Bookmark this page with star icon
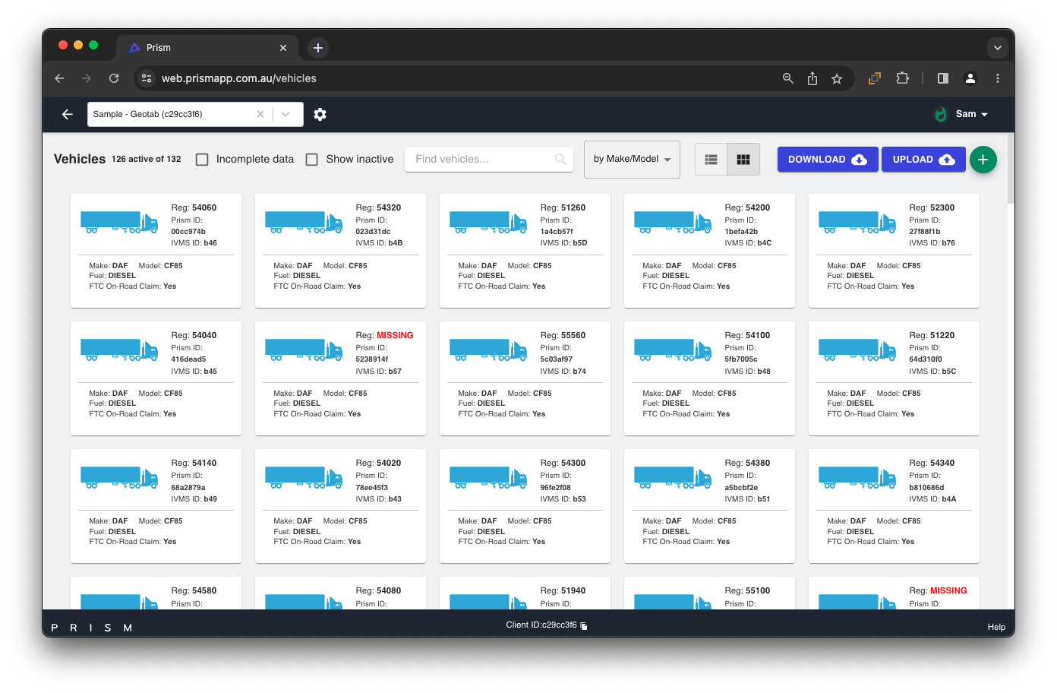1057x693 pixels. tap(837, 78)
